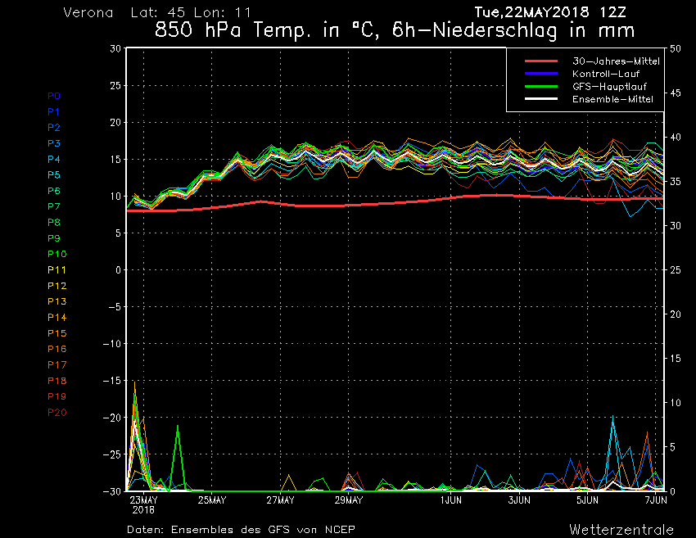Click the Wetterzentrale credit text

point(621,530)
